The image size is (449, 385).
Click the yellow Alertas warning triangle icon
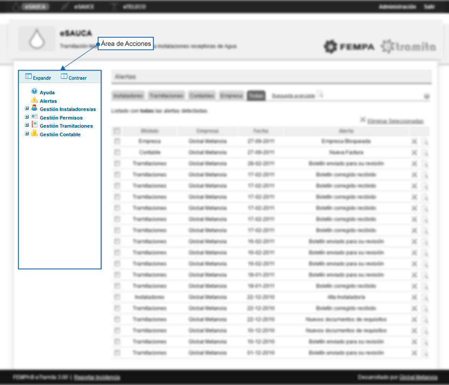coord(34,100)
